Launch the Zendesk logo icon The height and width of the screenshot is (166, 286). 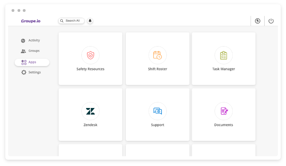(x=90, y=111)
